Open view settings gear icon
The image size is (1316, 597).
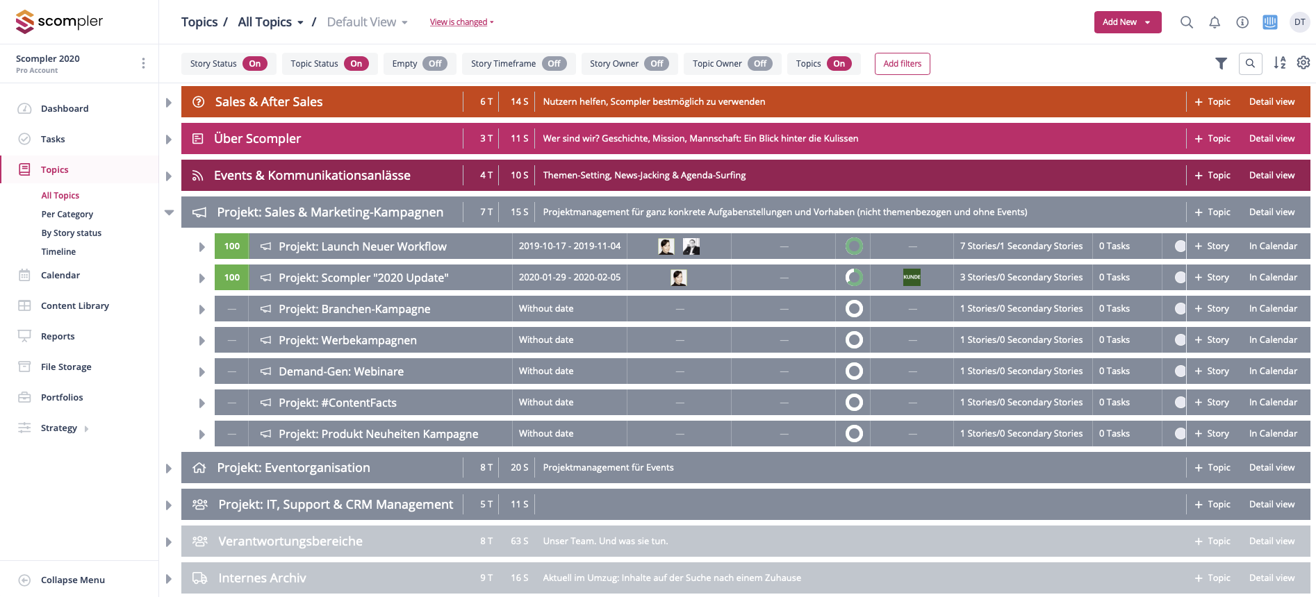(x=1303, y=63)
